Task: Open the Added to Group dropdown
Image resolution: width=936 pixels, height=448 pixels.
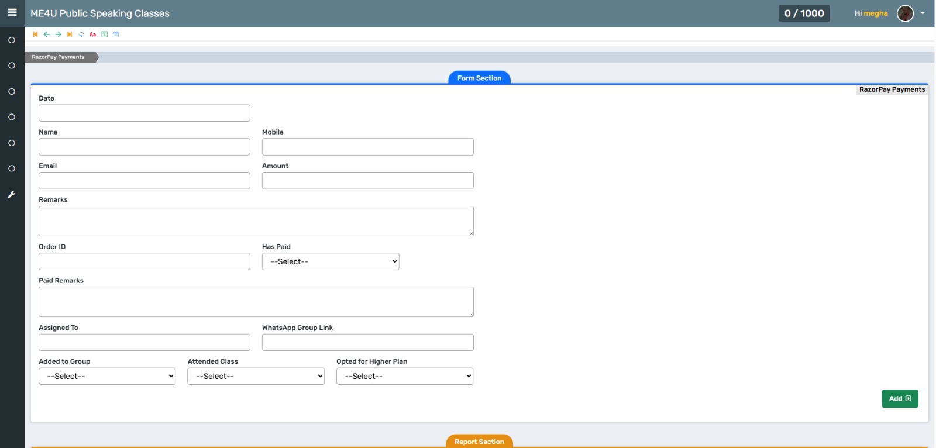Action: 107,376
